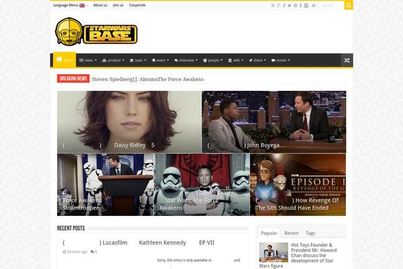This screenshot has height=269, width=403.
Task: Click the UK flag language icon
Action: coord(82,5)
